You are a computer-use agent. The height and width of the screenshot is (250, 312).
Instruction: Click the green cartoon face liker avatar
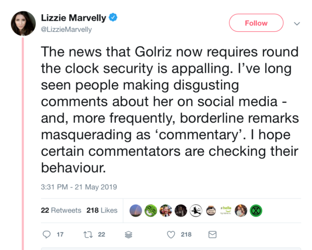point(150,210)
